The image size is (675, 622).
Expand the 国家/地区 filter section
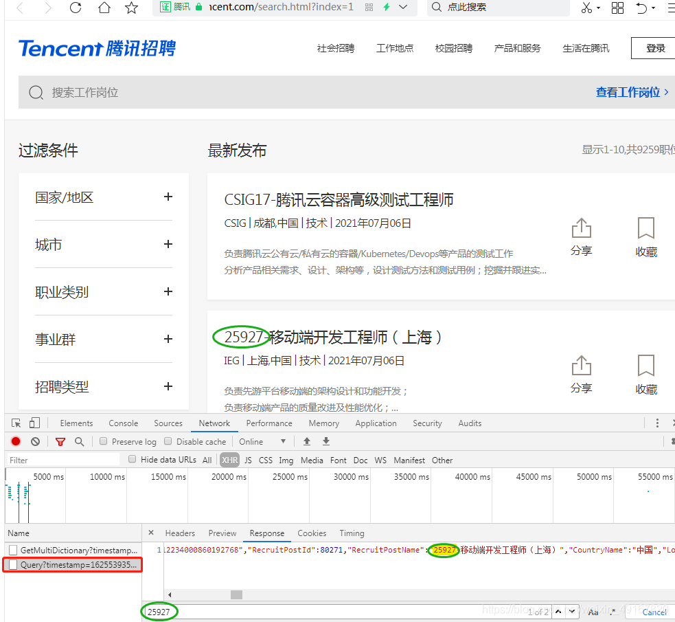point(168,197)
